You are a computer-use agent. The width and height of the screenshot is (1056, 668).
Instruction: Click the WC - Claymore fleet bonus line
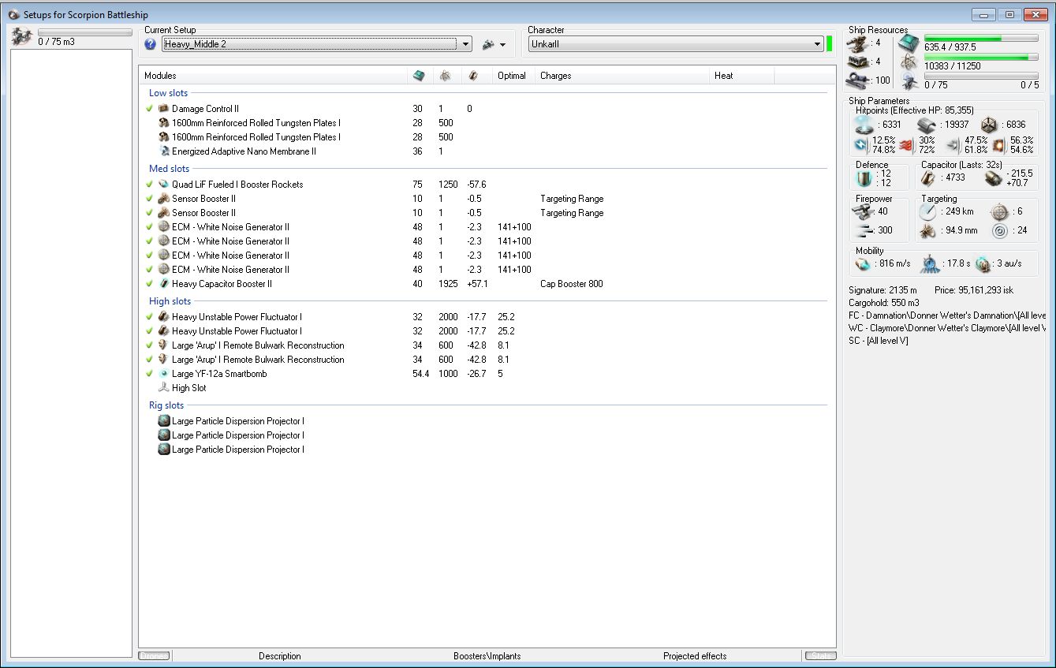click(947, 328)
